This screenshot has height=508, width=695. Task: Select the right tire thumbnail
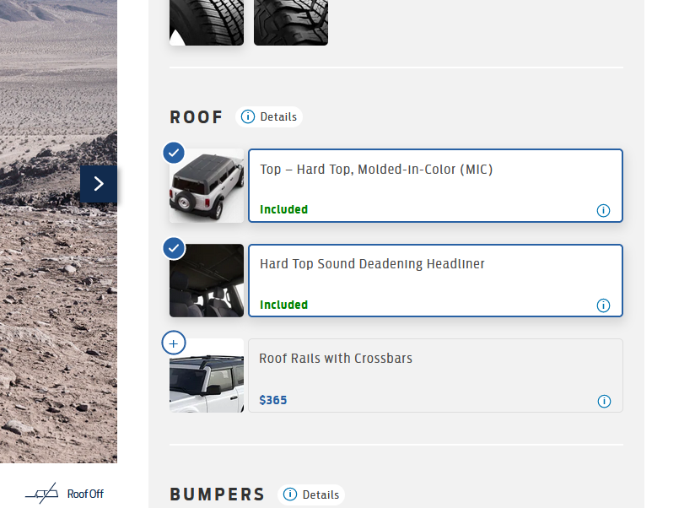point(291,22)
